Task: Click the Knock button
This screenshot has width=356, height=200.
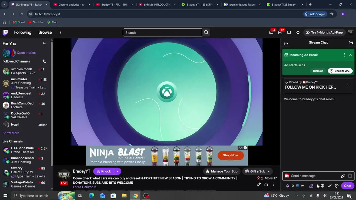Action: 104,171
